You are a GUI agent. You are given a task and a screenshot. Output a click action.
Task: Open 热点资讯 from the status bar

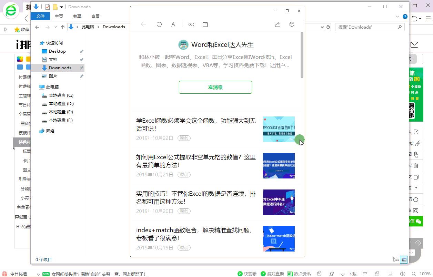point(299,274)
